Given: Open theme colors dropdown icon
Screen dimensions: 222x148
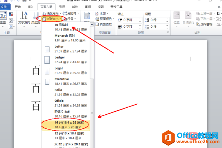Looking at the screenshot, I should (x=11, y=14).
